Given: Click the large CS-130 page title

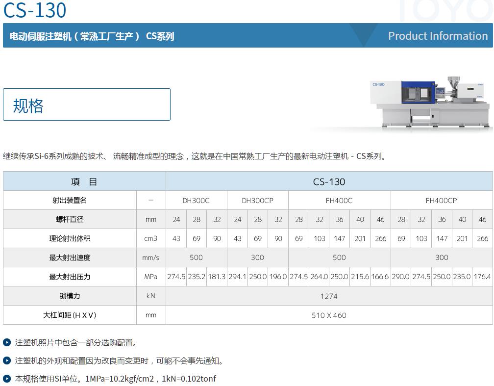Looking at the screenshot, I should coord(35,10).
